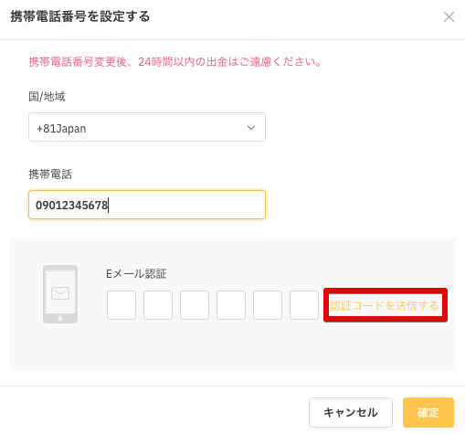Close the 携帯電話番号を設定する dialog with X
Viewport: 465px width, 434px height.
449,17
